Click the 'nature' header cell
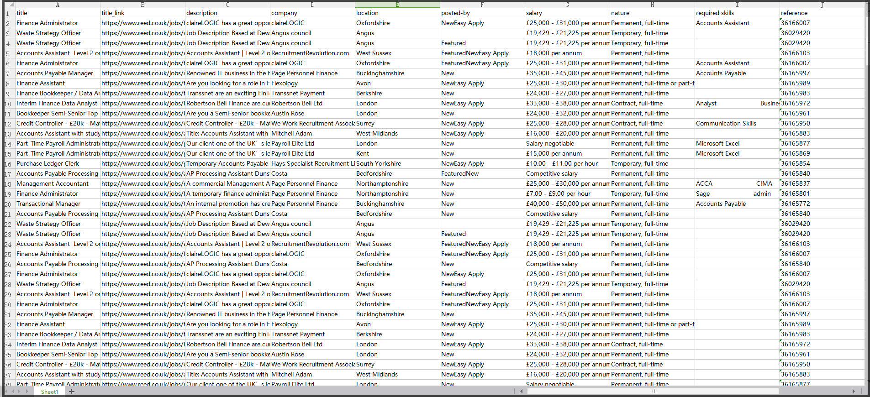The width and height of the screenshot is (870, 397). pos(652,13)
